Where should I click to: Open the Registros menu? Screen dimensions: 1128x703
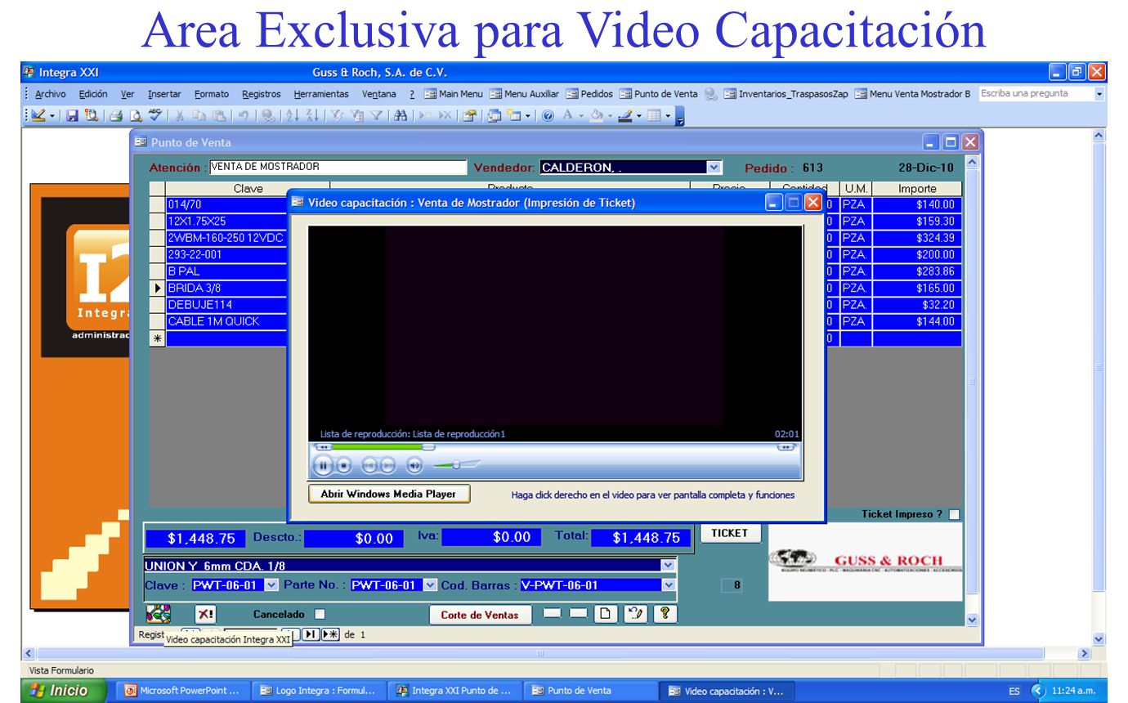point(262,94)
